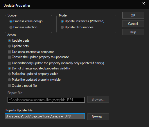Open Help for Update Properties

coord(133,32)
